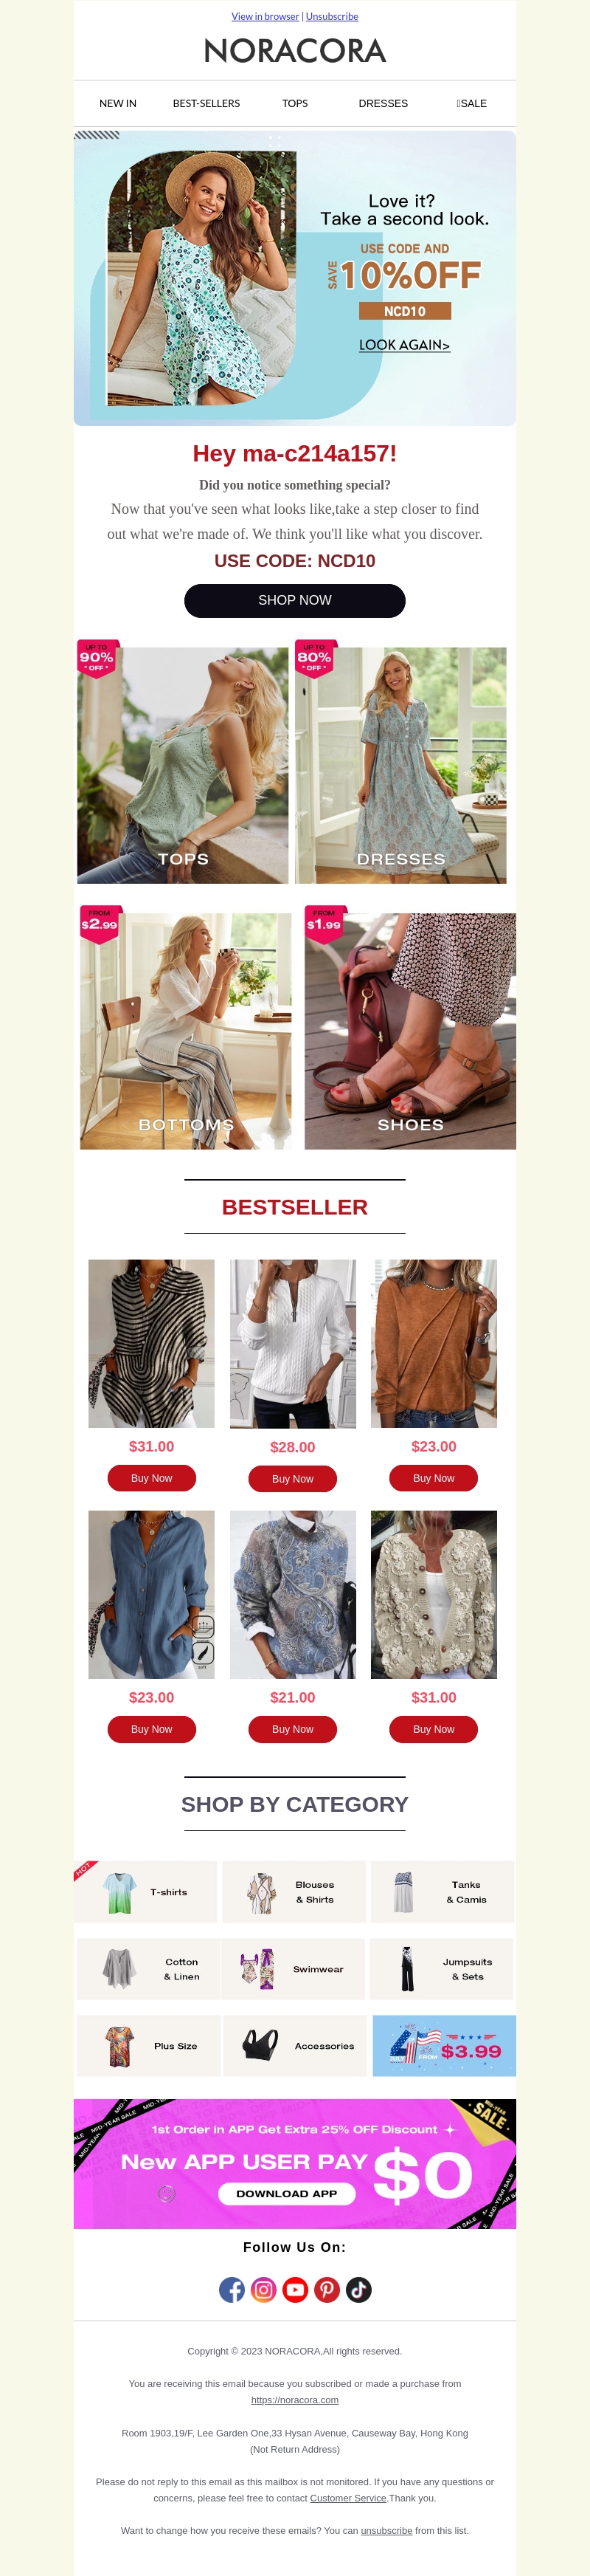The width and height of the screenshot is (590, 2576).
Task: Open the TikTok social icon
Action: 359,2290
